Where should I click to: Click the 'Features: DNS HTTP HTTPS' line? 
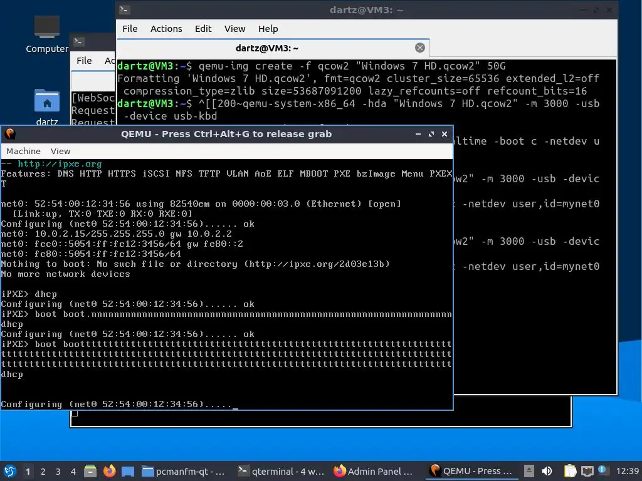pos(226,174)
